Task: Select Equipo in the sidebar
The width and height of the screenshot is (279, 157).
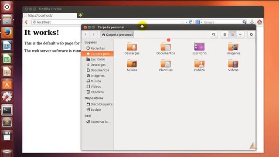Action: tap(98, 109)
